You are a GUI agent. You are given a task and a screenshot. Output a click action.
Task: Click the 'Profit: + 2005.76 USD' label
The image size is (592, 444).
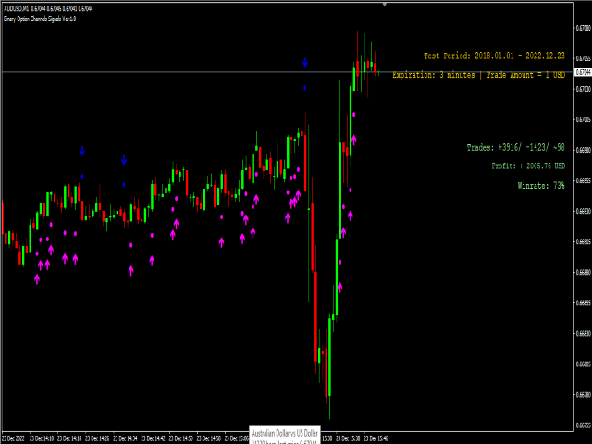[x=528, y=166]
